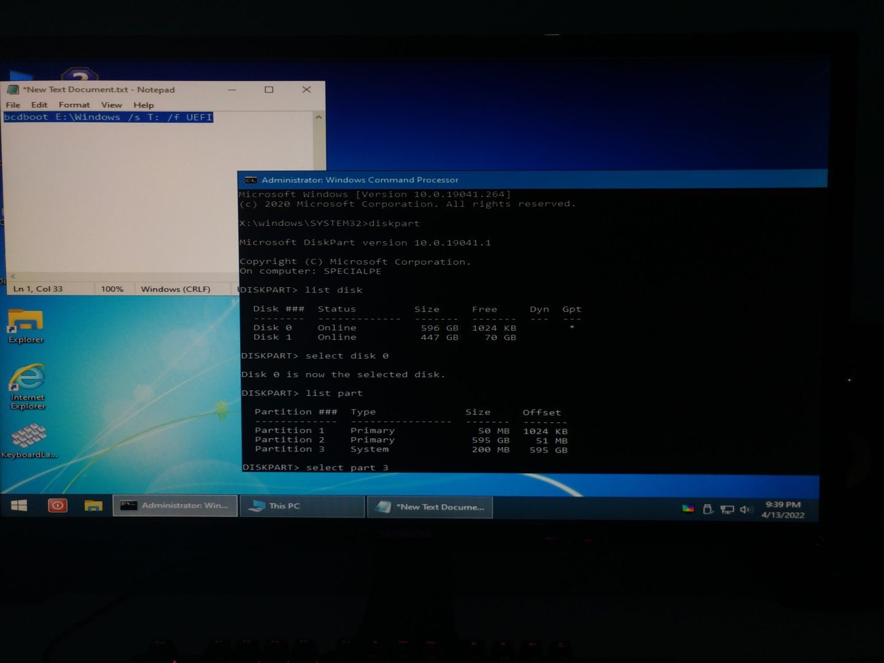
Task: Click the 'Partition 3' System row in console
Action: pos(411,449)
